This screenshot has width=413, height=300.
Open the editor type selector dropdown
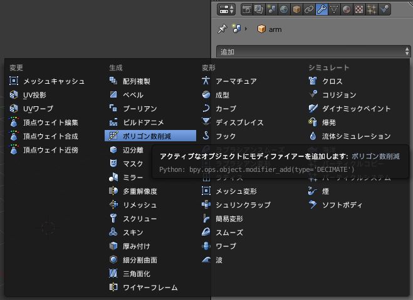(226, 9)
